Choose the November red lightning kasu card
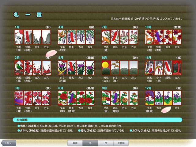The height and width of the screenshot is (147, 196). pos(177,68)
